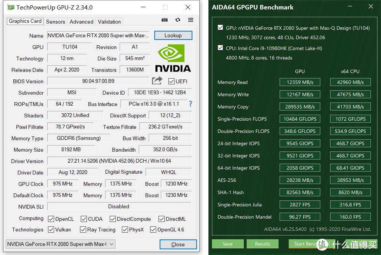This screenshot has width=381, height=255.
Task: Click the GPU AES-256 result 28238 MB/s
Action: [x=300, y=180]
